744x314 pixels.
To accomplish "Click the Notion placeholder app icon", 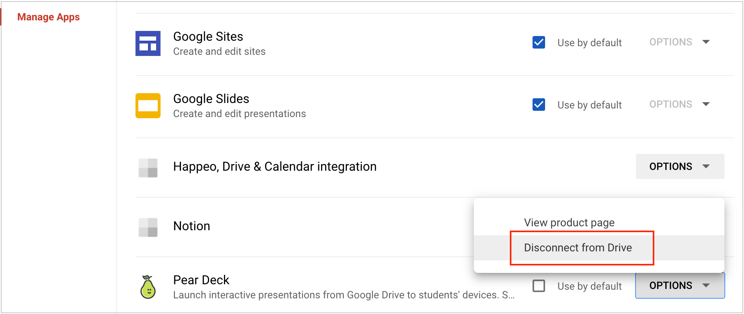I will (x=148, y=227).
